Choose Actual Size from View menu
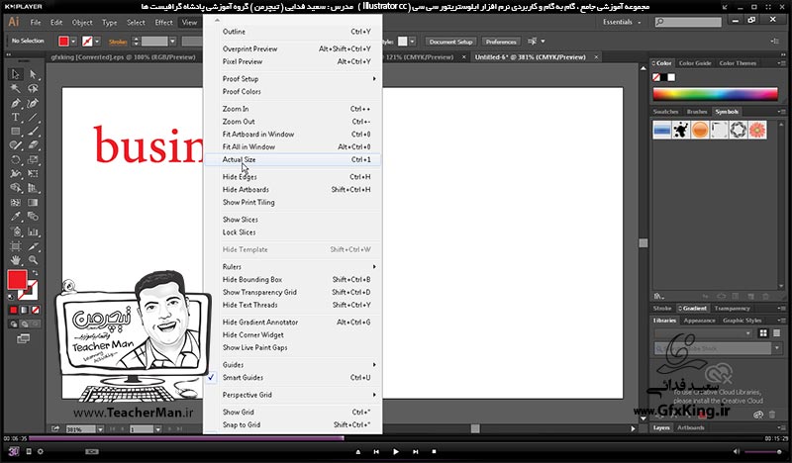 [x=292, y=159]
